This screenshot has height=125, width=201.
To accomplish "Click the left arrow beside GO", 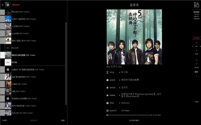I will click(x=193, y=46).
